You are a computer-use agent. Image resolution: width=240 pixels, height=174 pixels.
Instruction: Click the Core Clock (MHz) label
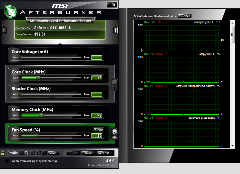click(x=29, y=72)
